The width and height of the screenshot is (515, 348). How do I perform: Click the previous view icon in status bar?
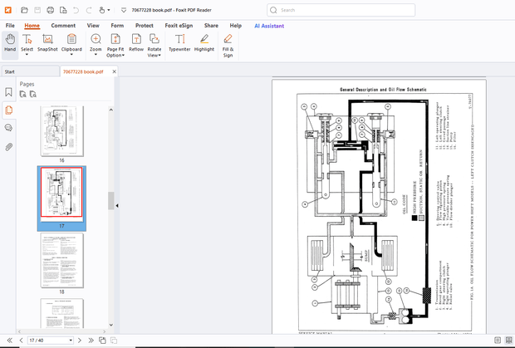[x=102, y=341]
